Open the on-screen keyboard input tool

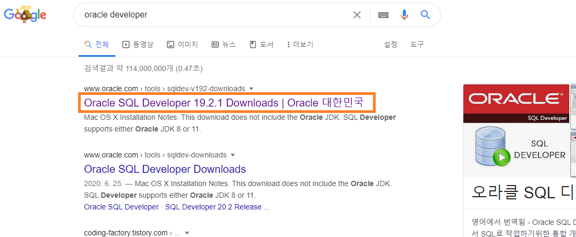pos(383,15)
